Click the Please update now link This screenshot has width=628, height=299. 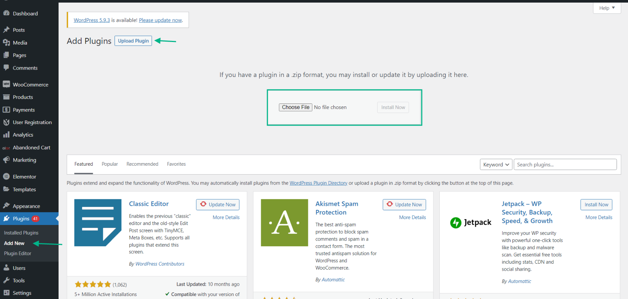160,20
